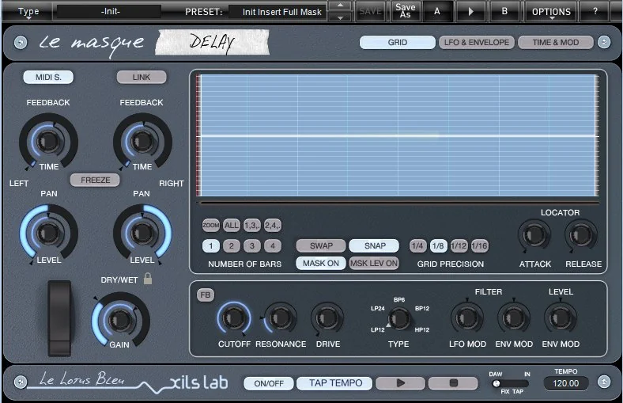This screenshot has height=403, width=623.
Task: Click the SAVE button
Action: pos(370,12)
